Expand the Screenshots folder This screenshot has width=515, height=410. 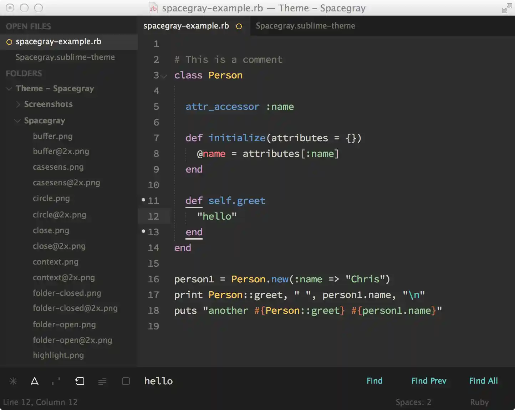pyautogui.click(x=18, y=104)
